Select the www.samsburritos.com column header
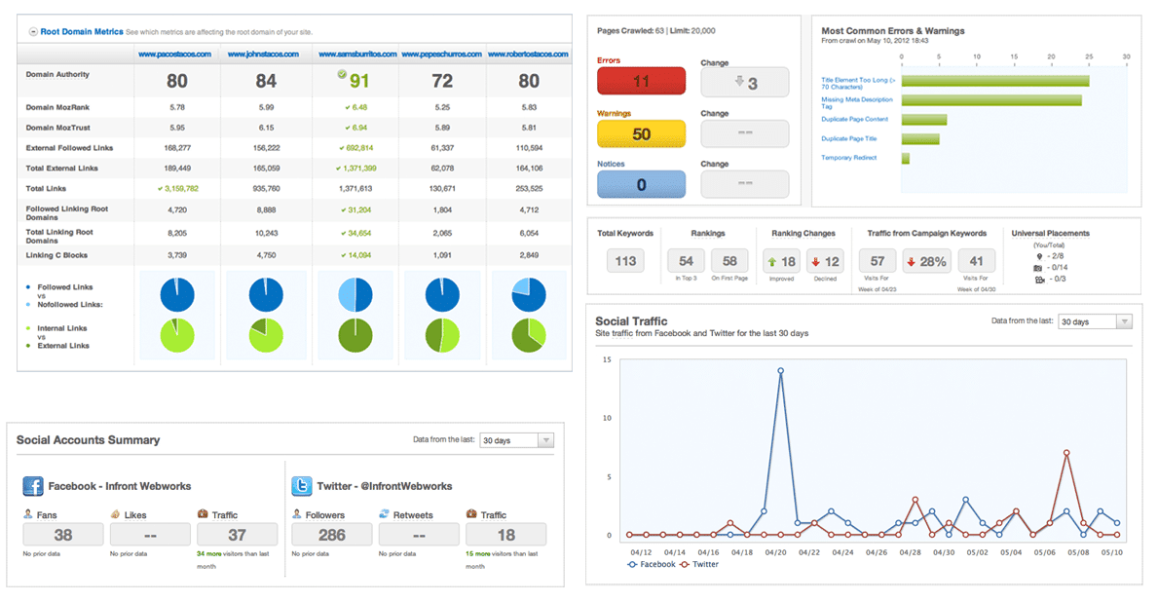 (x=356, y=54)
